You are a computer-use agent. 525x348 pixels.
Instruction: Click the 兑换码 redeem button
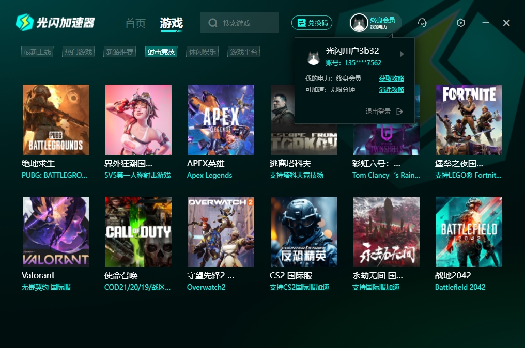(x=312, y=23)
